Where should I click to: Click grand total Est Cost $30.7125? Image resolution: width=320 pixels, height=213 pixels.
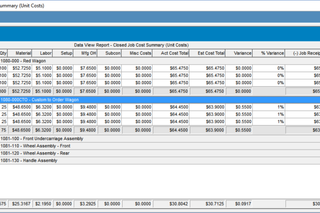pos(207,204)
